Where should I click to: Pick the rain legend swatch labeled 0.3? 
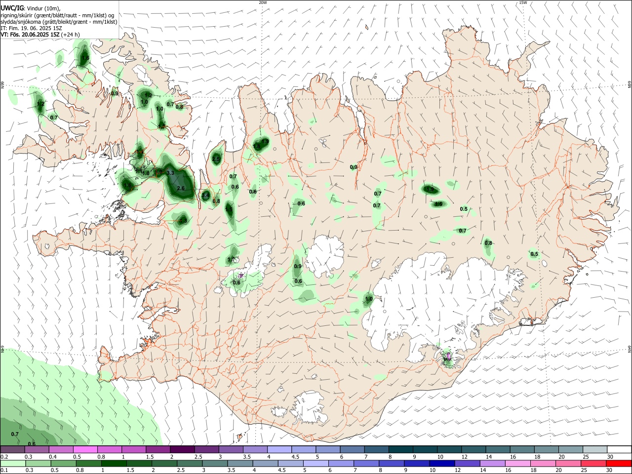38,464
